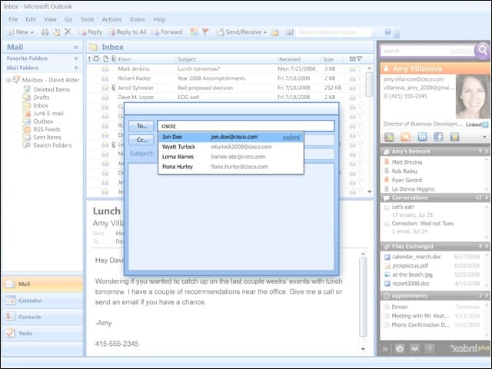Click the Print toolbar icon
Screen dimensions: 492x369
point(45,32)
